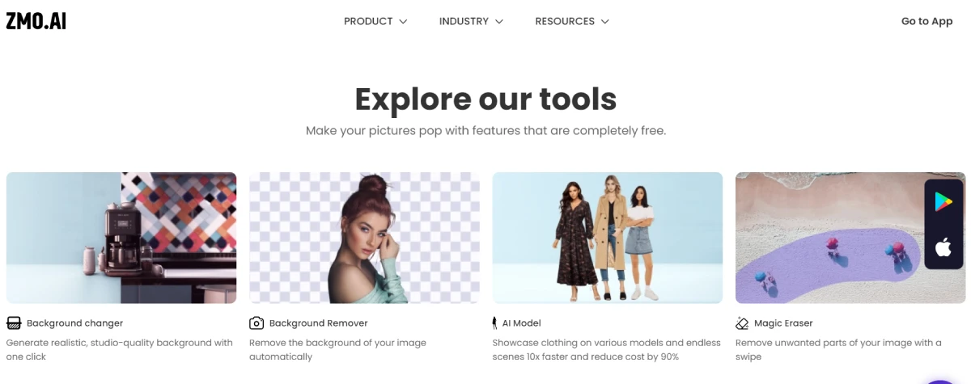Expand the INDUSTRY dropdown chevron

499,22
